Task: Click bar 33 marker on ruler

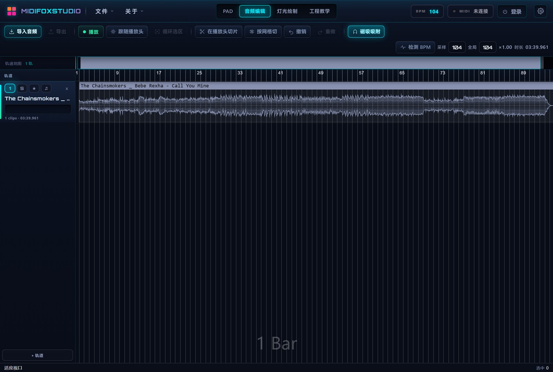Action: tap(240, 73)
